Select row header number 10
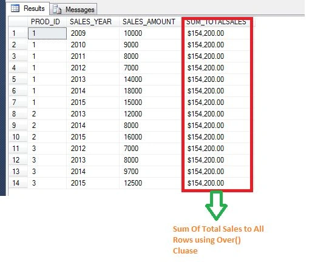 [x=18, y=137]
